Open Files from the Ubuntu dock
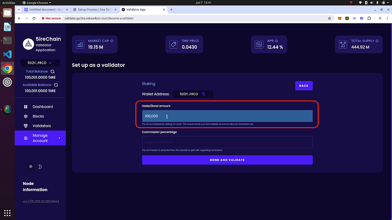The height and width of the screenshot is (220, 392). tap(7, 13)
